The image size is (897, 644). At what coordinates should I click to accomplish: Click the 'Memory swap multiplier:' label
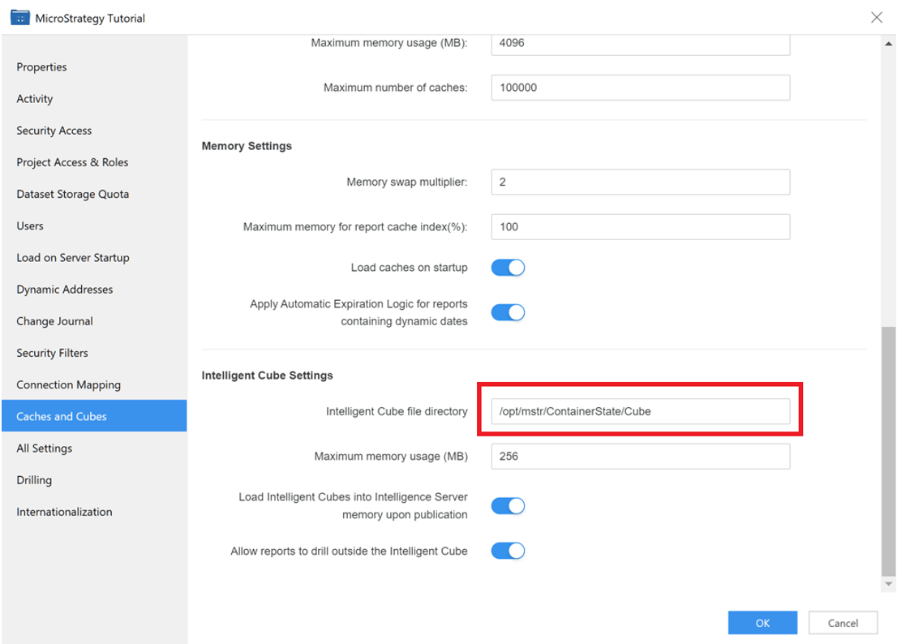point(407,182)
